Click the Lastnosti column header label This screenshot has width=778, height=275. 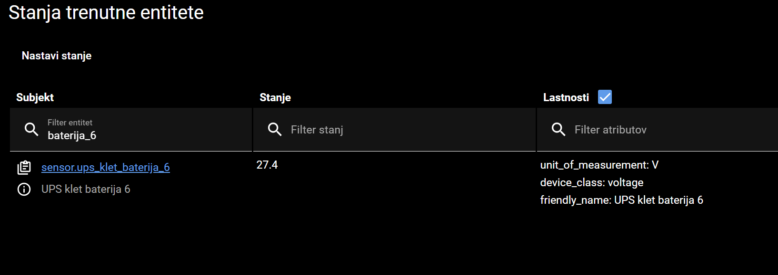pos(566,97)
